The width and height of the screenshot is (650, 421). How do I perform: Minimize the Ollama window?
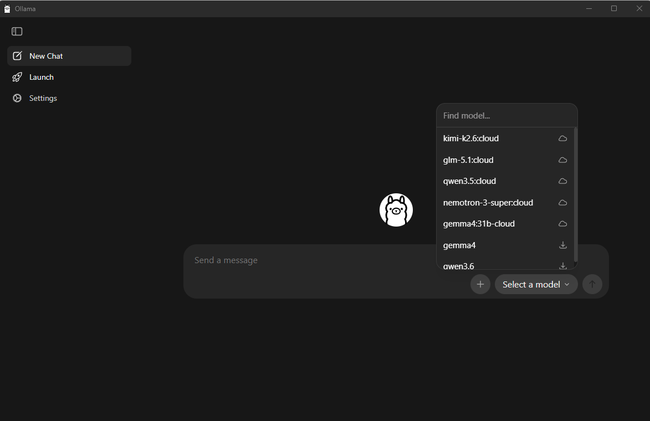pos(589,8)
